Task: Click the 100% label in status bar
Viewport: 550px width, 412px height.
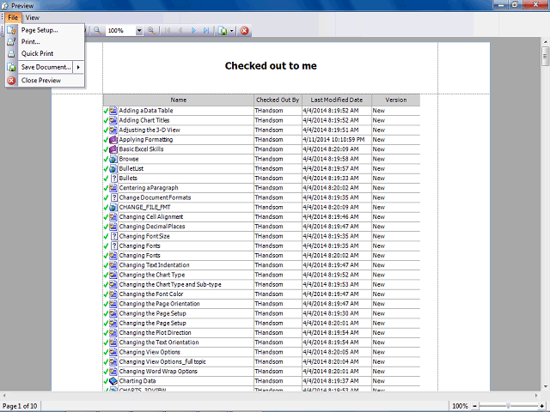Action: coord(460,406)
